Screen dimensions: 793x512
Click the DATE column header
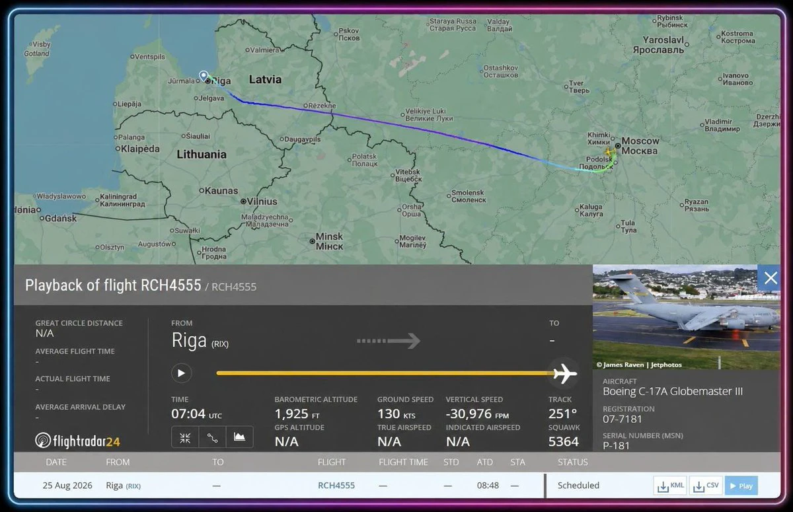tap(56, 462)
